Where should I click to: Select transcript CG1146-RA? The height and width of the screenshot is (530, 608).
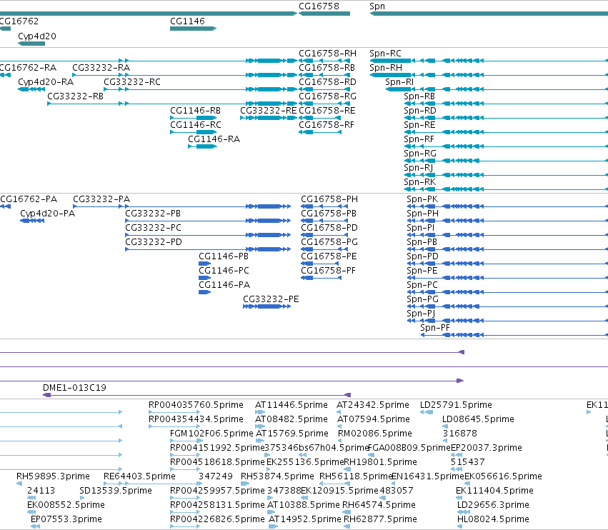(214, 139)
